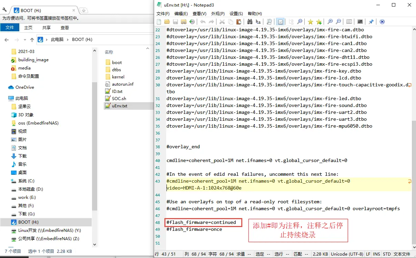Click the Explorer back arrow
416x258 pixels.
tap(7, 40)
